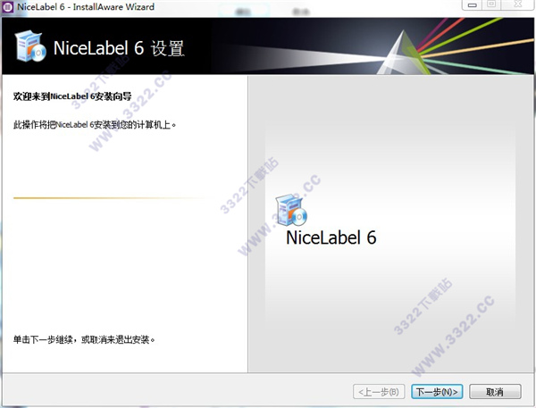Click the text 此操作将把NiceLabel 6安装到您的计算机上。
This screenshot has height=408, width=536.
pyautogui.click(x=95, y=125)
